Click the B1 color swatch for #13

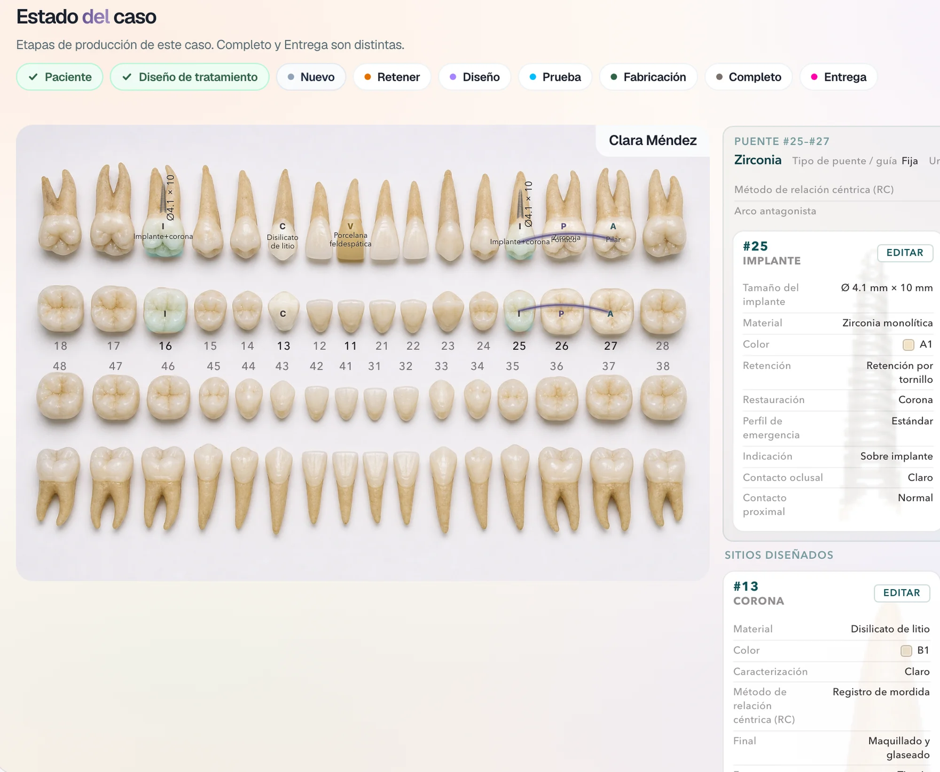tap(906, 651)
